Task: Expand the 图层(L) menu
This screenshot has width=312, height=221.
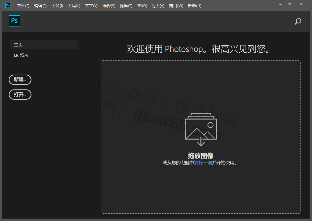Action: click(74, 6)
